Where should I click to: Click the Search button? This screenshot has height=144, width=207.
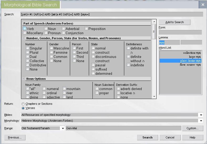(147, 137)
